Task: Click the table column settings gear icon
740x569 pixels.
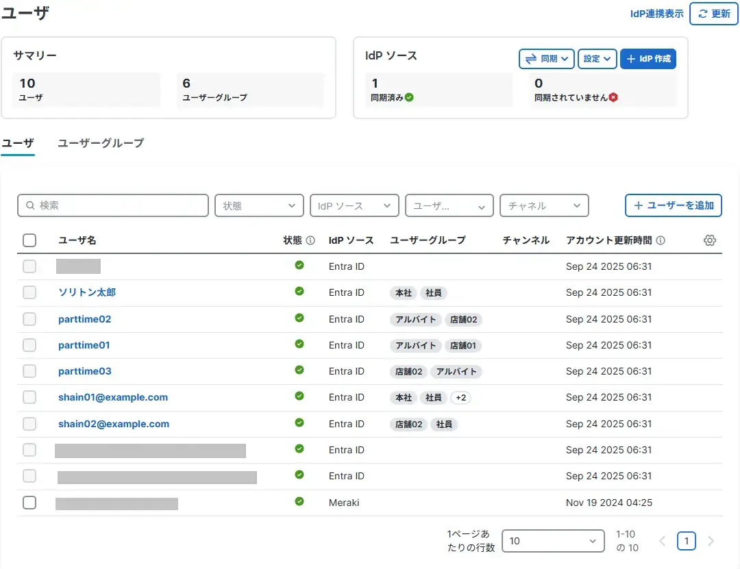Action: tap(710, 240)
